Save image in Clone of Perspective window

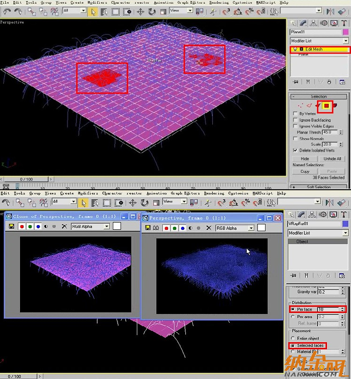click(11, 227)
